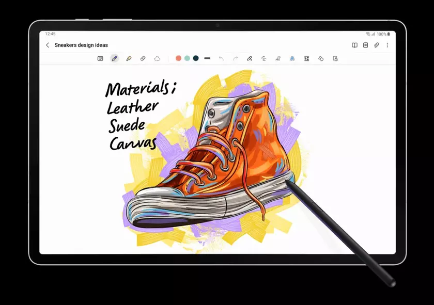This screenshot has height=305, width=434.
Task: Open the pen stroke thickness selector
Action: pyautogui.click(x=207, y=58)
